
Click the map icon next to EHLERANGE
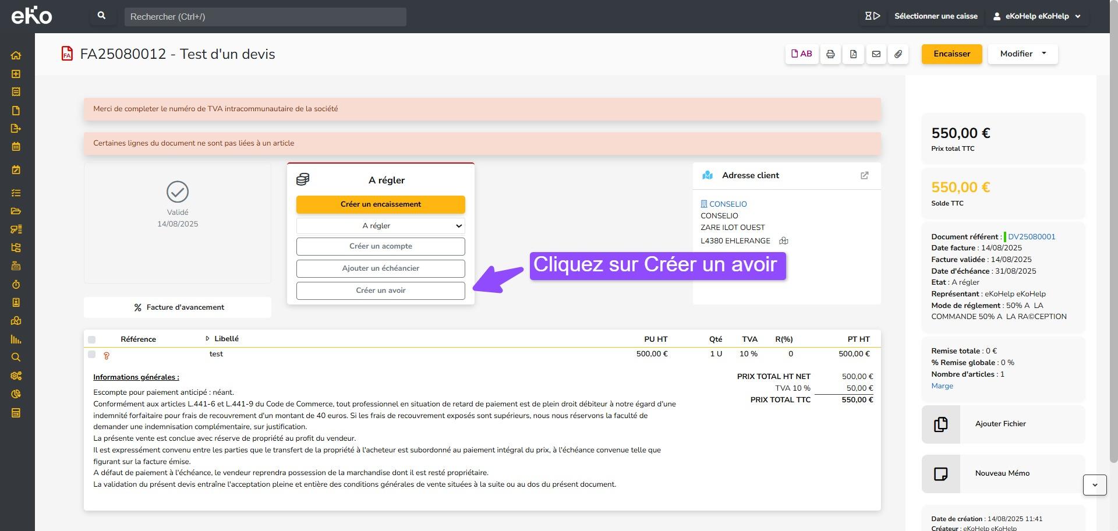(x=784, y=241)
